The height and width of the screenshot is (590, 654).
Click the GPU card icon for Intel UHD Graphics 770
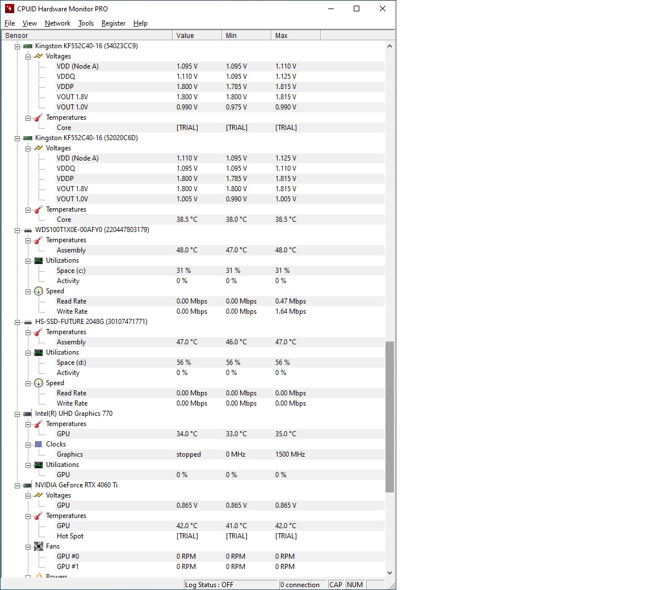tap(28, 414)
